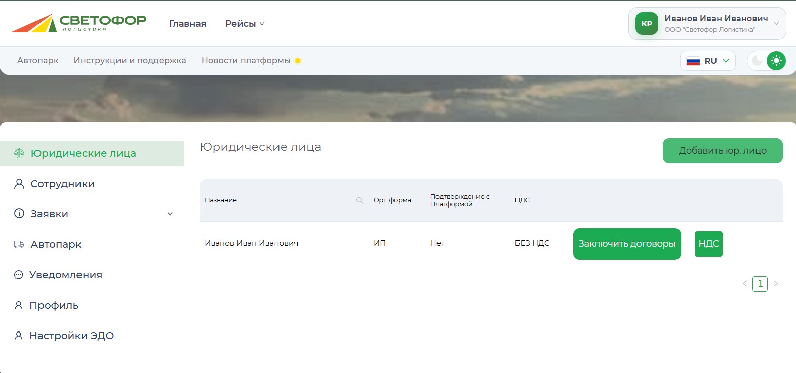
Task: Click the chat bubble icon beside Уведомления
Action: tap(19, 275)
